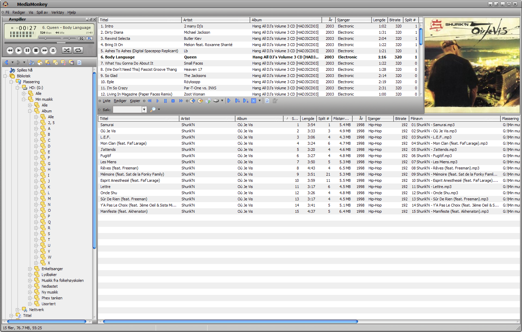
Task: Click the eject/open file button in player
Action: pos(53,51)
